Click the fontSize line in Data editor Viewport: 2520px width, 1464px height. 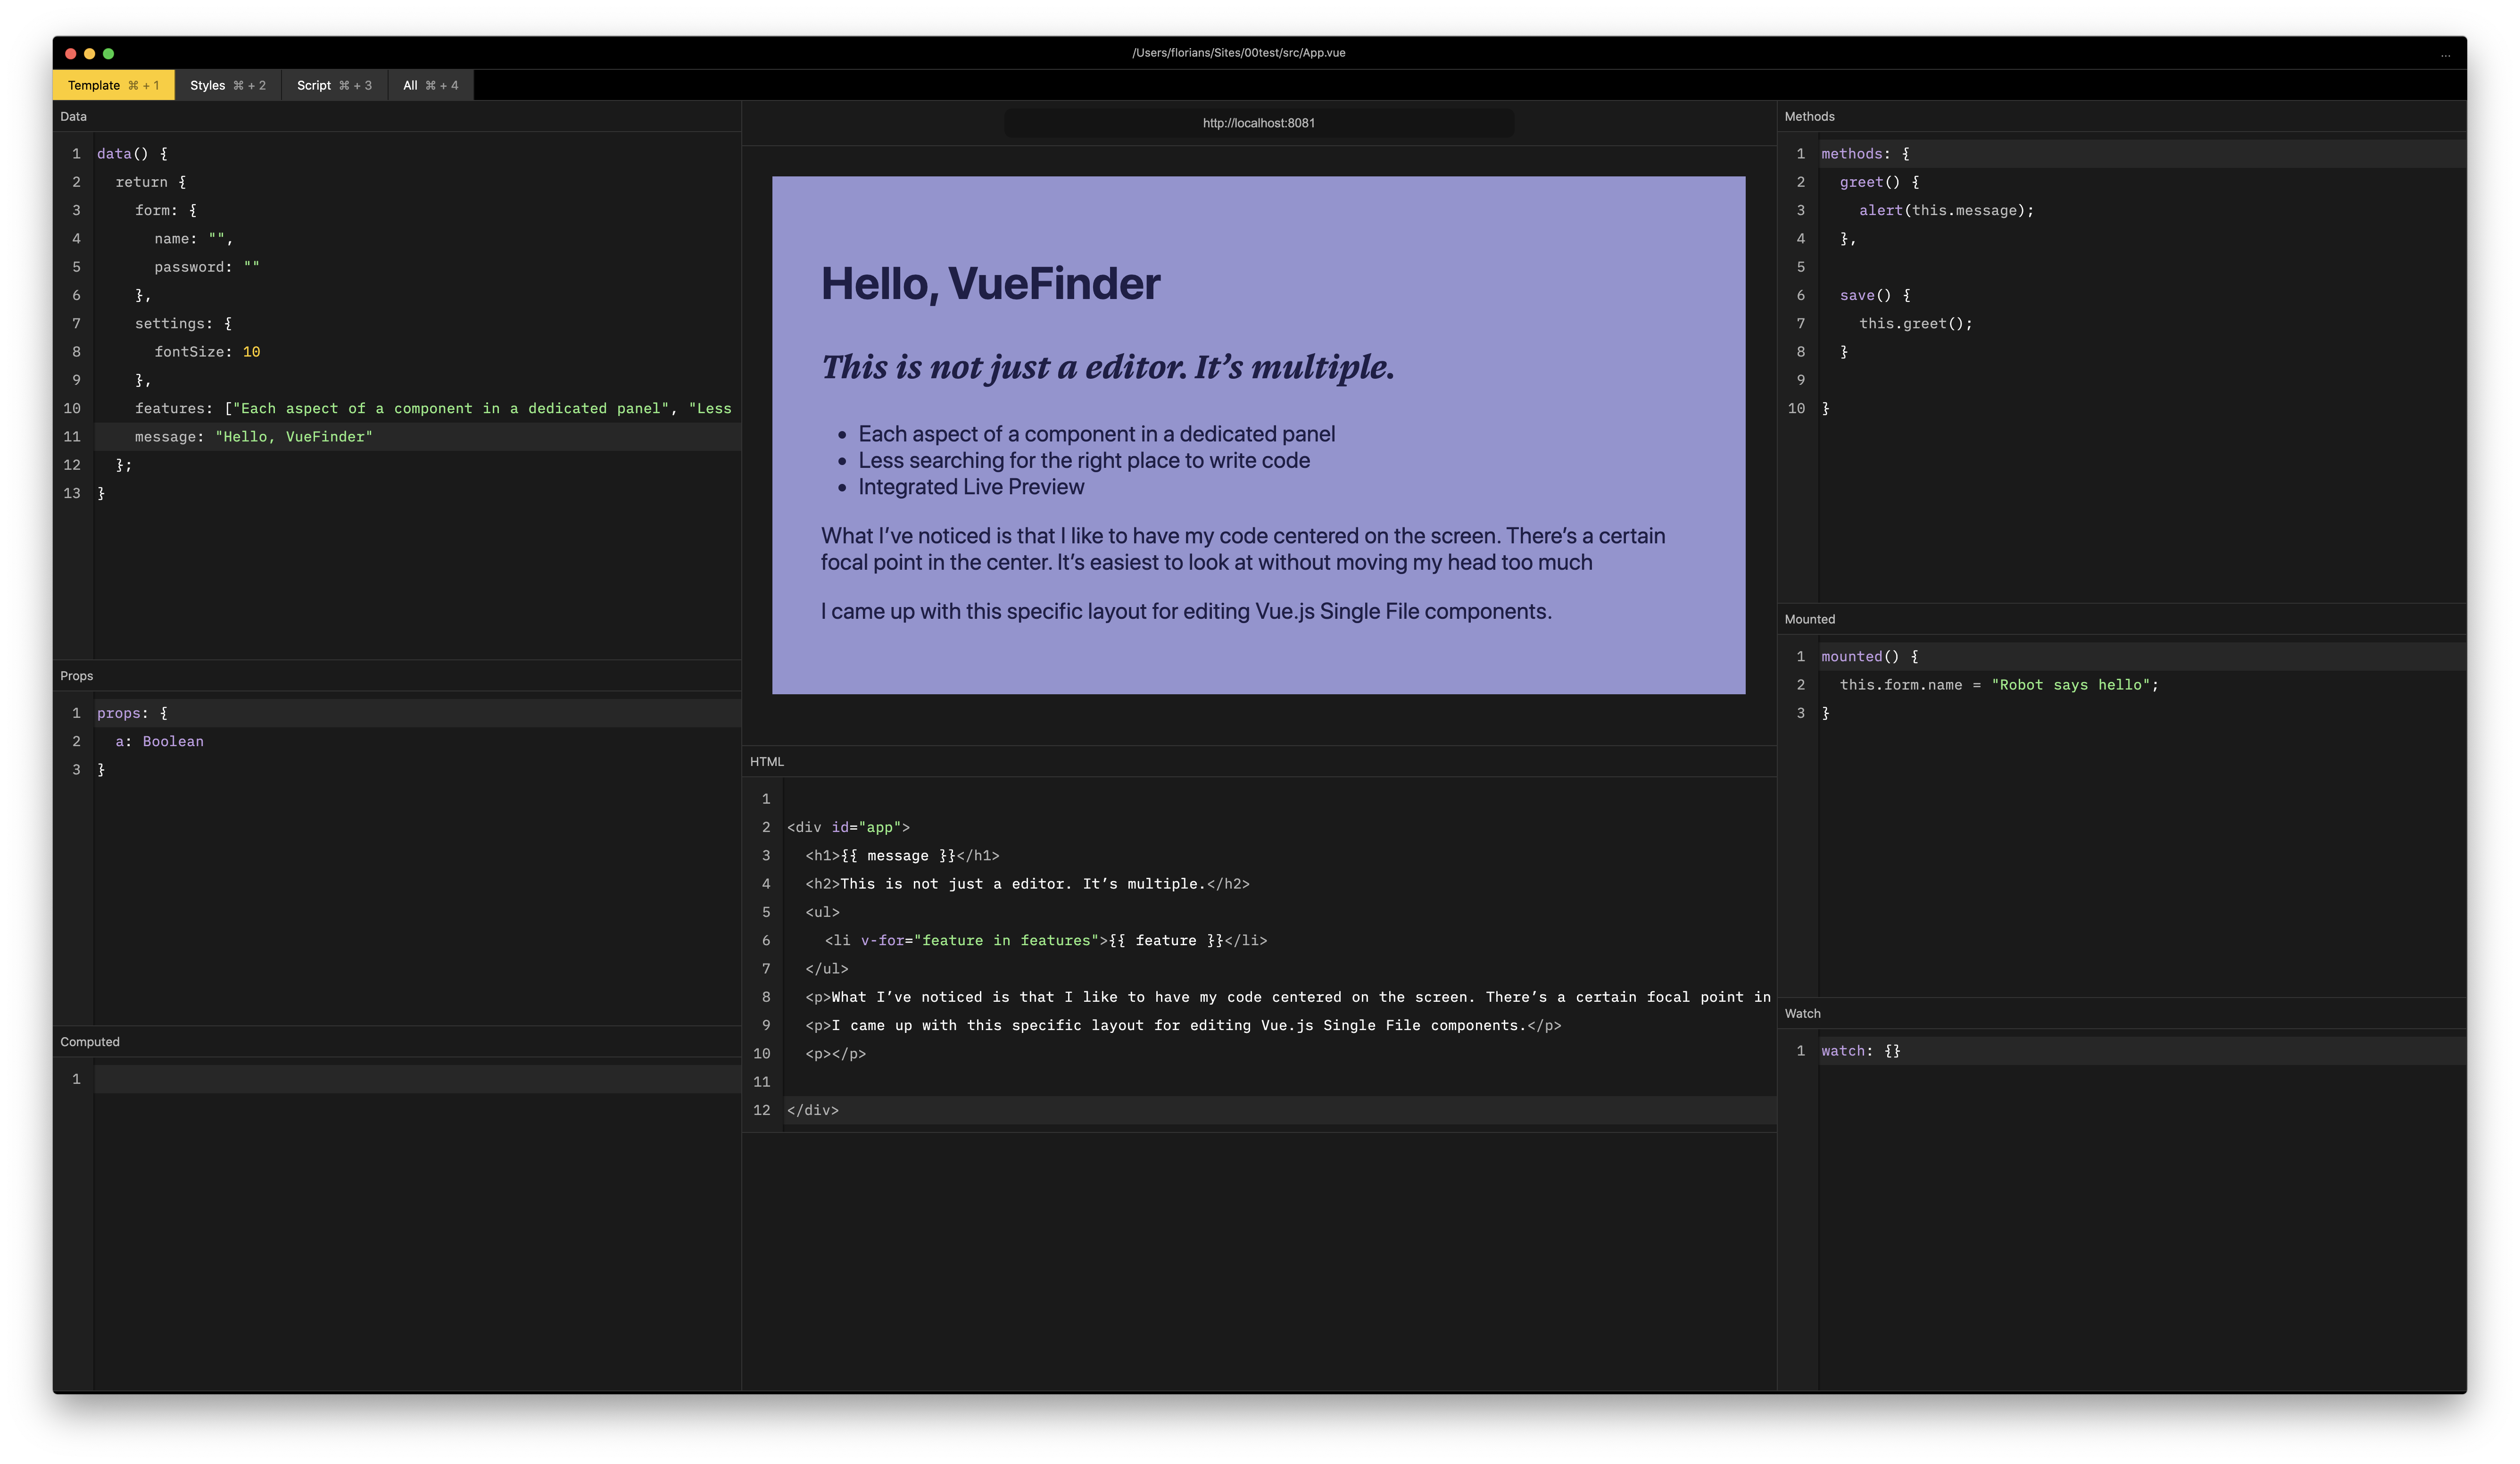(207, 352)
